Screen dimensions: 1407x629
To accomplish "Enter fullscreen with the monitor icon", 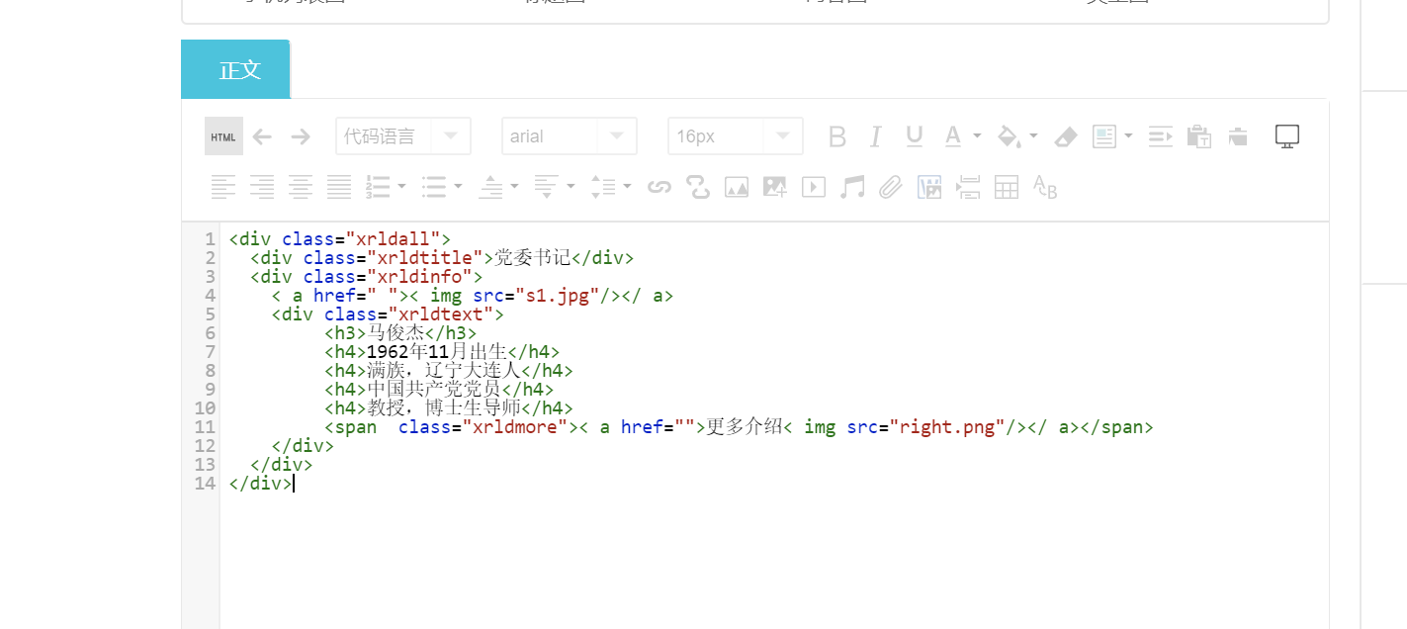I will tap(1286, 136).
